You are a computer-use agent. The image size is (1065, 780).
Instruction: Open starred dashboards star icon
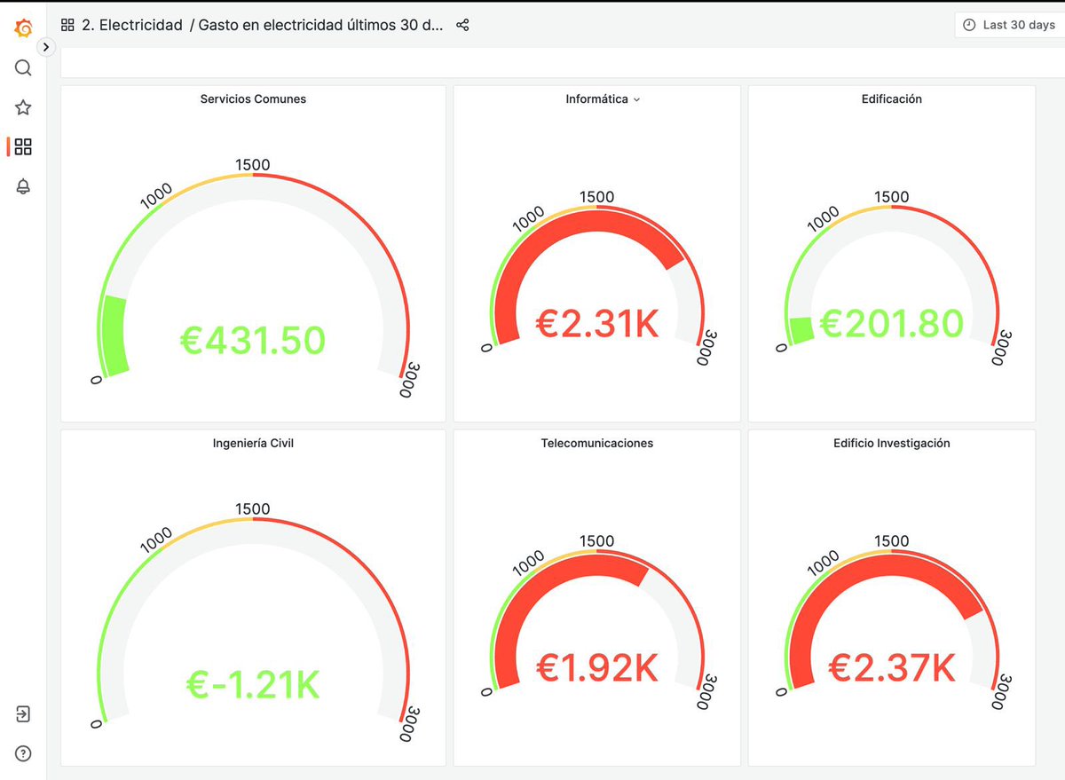pos(23,107)
